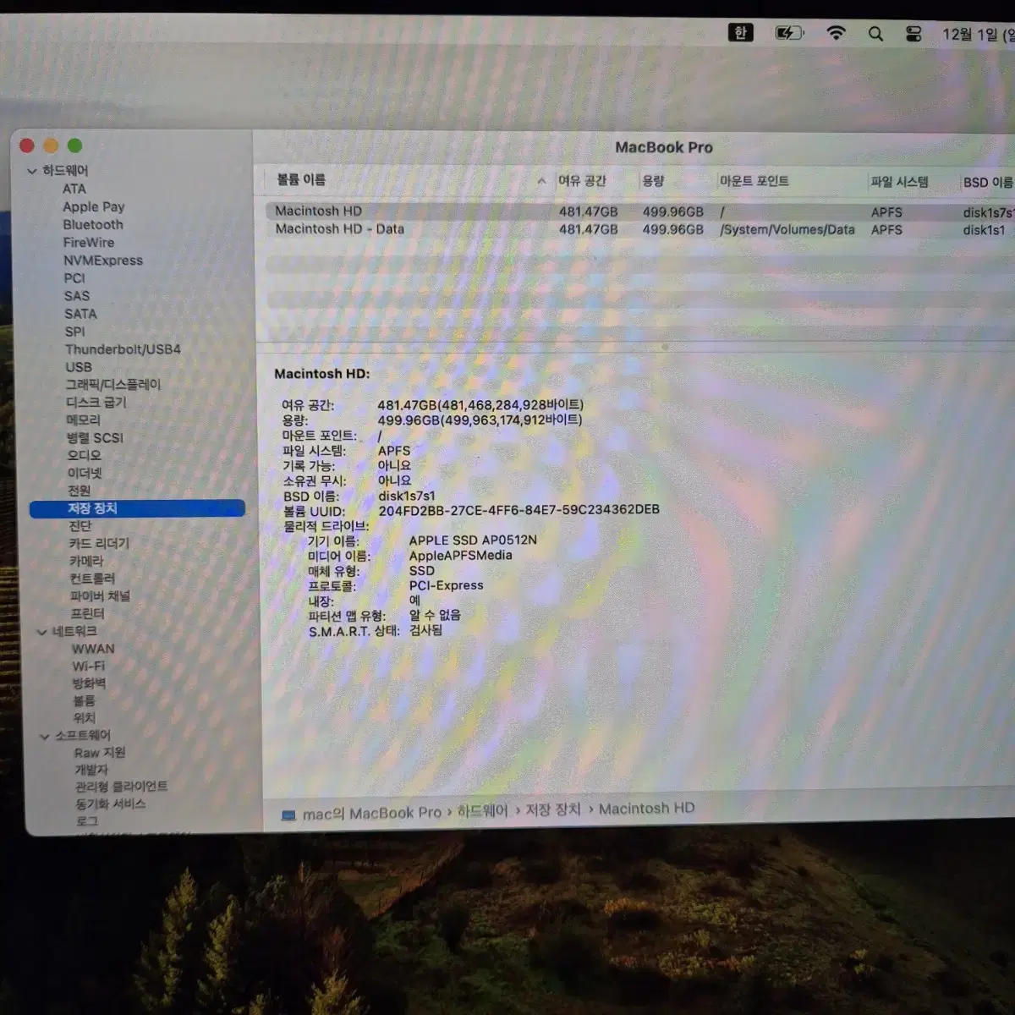Select 카메라 in the sidebar
The width and height of the screenshot is (1015, 1015).
pos(86,561)
